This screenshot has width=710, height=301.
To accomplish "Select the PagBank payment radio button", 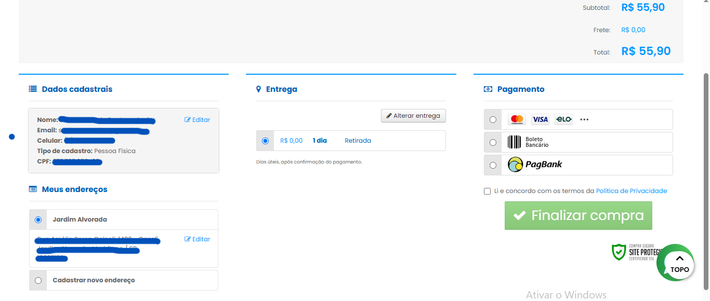I will click(493, 165).
